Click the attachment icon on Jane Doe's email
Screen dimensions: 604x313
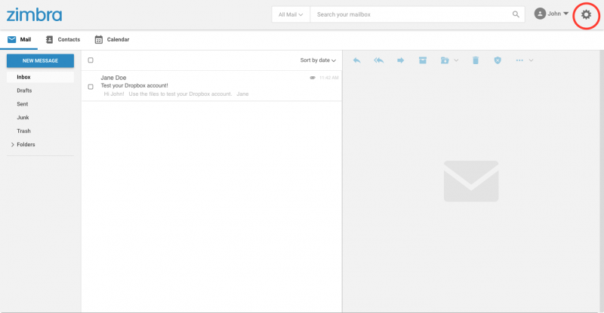pos(313,78)
